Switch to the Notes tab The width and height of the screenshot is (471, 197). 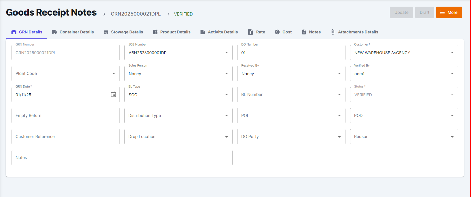click(311, 32)
